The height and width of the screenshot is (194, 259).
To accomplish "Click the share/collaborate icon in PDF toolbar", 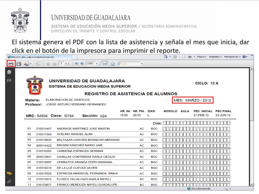I will pos(26,64).
